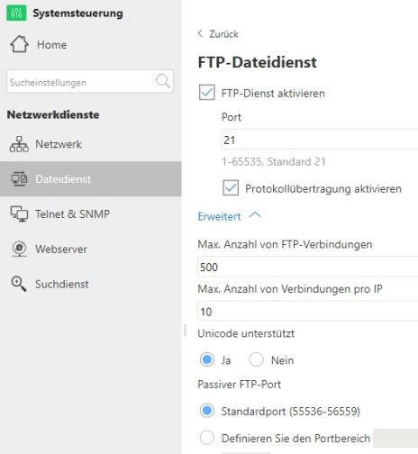Click the Port number input field
This screenshot has width=418, height=454.
pos(320,140)
